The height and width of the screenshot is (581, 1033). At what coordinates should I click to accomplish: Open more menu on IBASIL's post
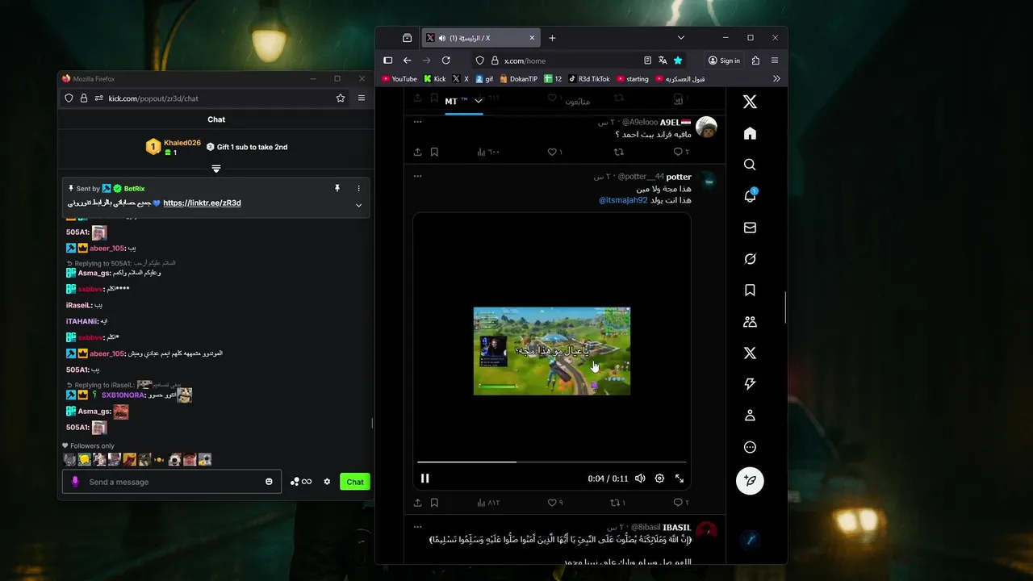417,526
